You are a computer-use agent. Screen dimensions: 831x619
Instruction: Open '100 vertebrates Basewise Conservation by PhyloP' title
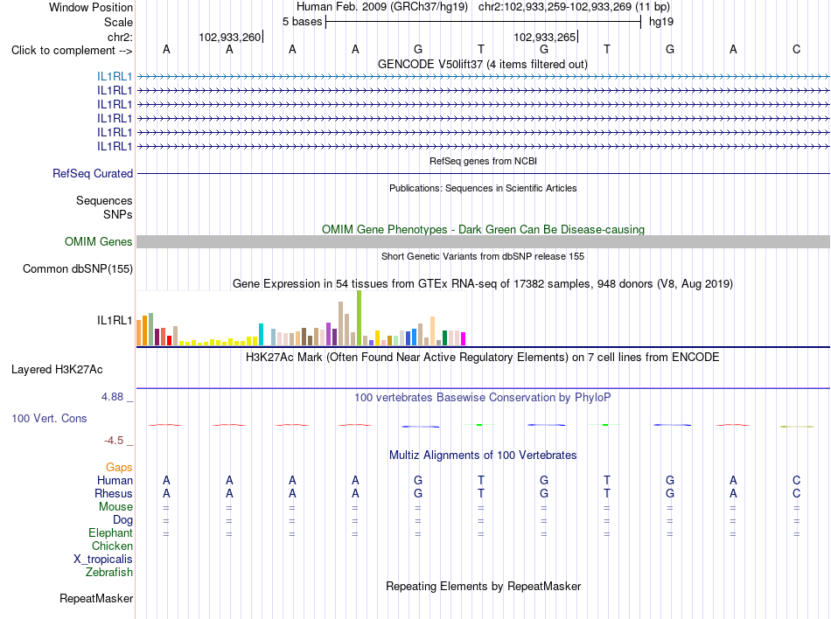tap(483, 398)
